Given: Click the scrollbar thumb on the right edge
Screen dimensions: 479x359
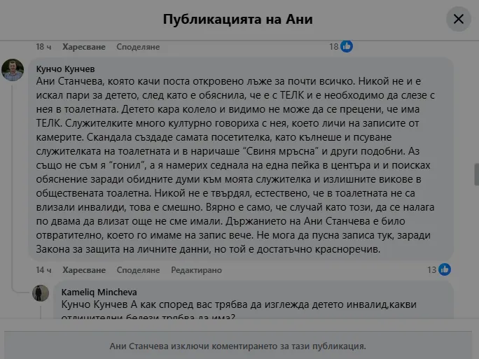Looking at the screenshot, I should (475, 174).
